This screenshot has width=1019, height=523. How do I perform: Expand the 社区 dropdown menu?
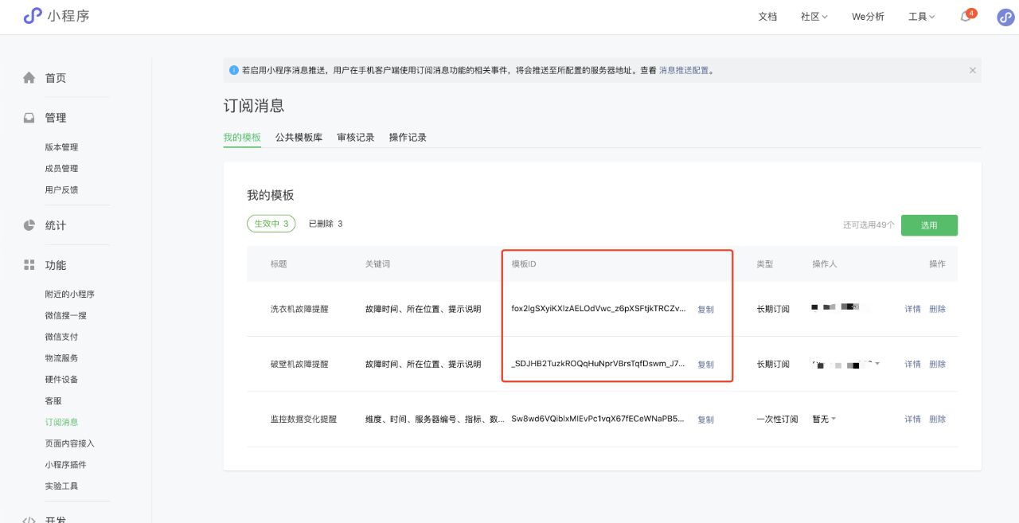tap(814, 17)
